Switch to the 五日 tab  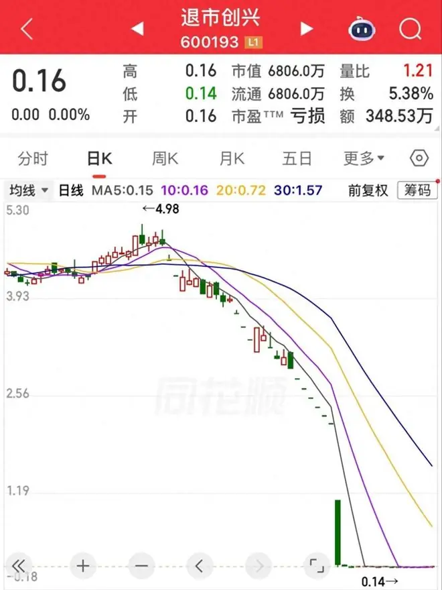[x=297, y=158]
